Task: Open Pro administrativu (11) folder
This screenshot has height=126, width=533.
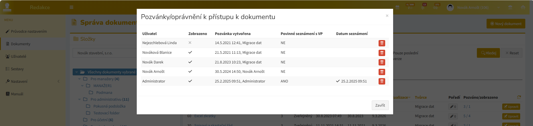Action: pyautogui.click(x=110, y=99)
